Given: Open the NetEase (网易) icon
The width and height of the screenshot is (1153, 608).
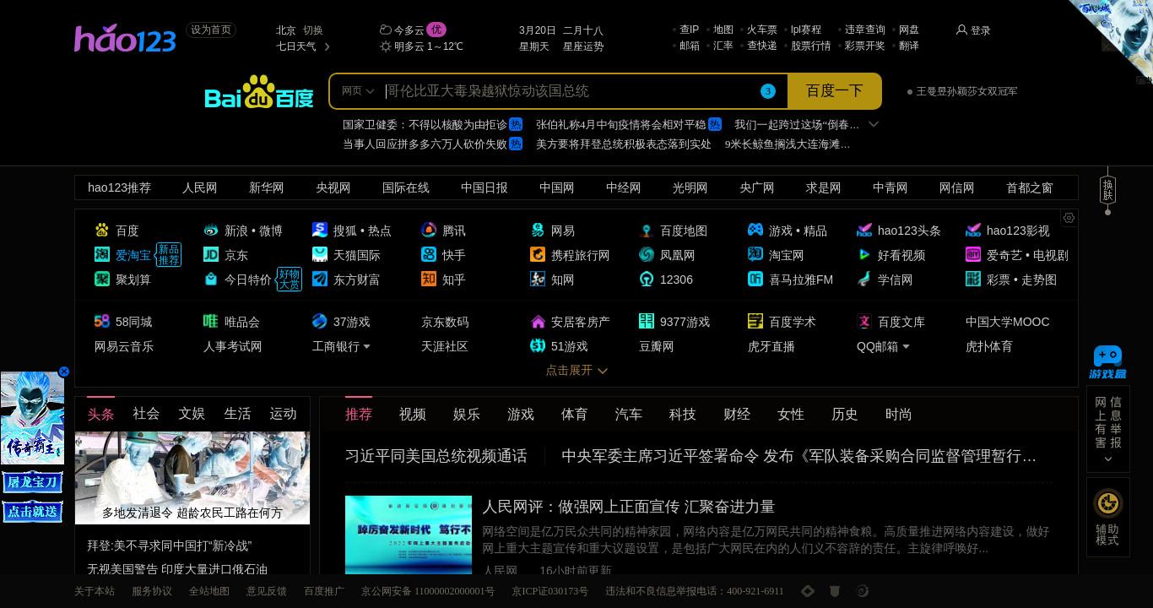Looking at the screenshot, I should 538,230.
